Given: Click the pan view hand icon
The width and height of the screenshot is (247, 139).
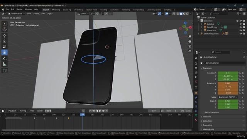Looking at the screenshot, I should (190, 41).
